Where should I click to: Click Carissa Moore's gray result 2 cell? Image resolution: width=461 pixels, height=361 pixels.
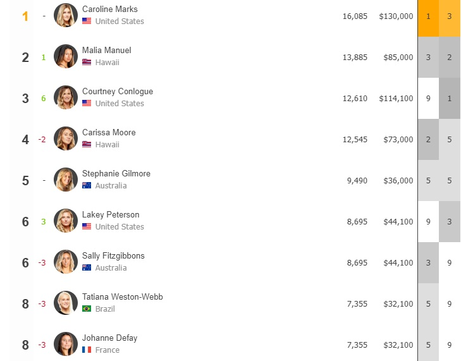coord(428,139)
